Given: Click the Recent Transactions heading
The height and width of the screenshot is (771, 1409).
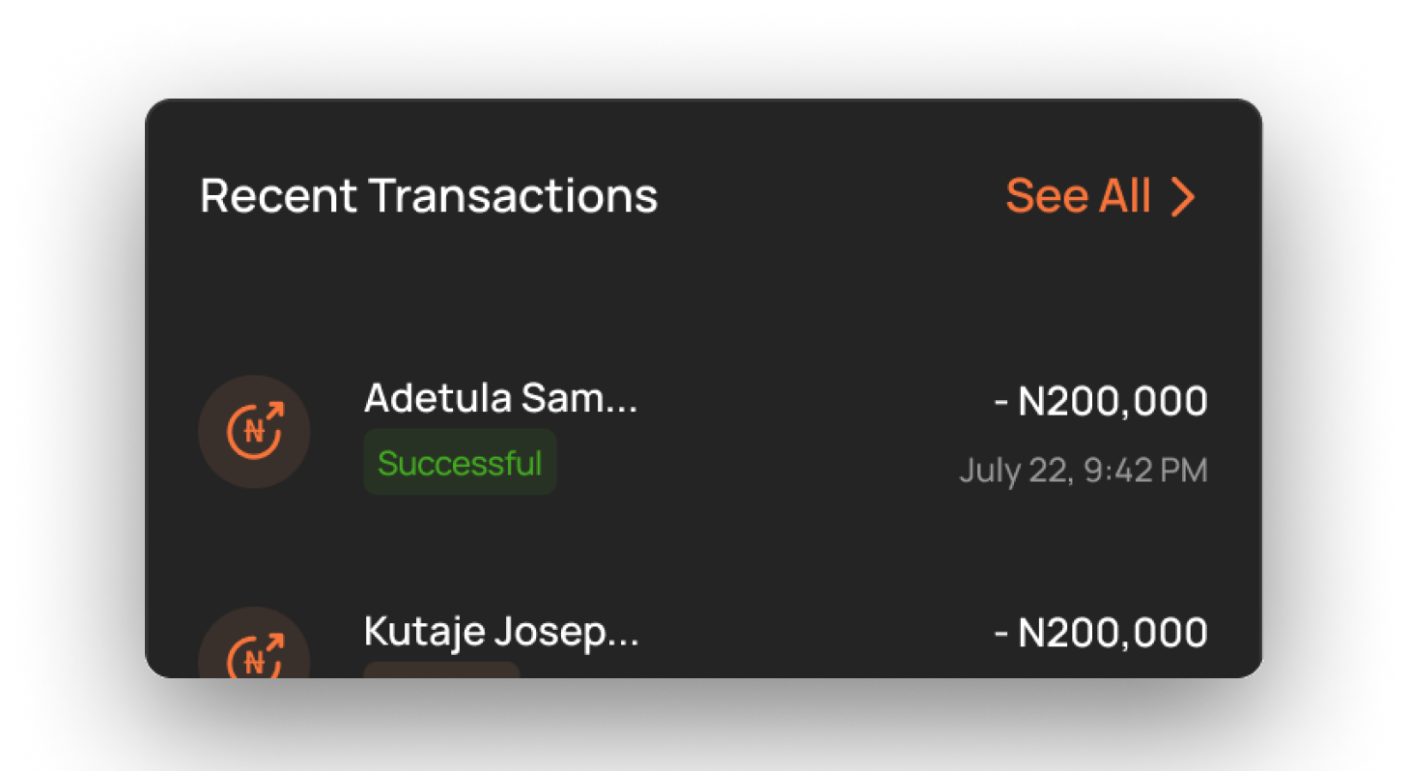Looking at the screenshot, I should click(429, 196).
